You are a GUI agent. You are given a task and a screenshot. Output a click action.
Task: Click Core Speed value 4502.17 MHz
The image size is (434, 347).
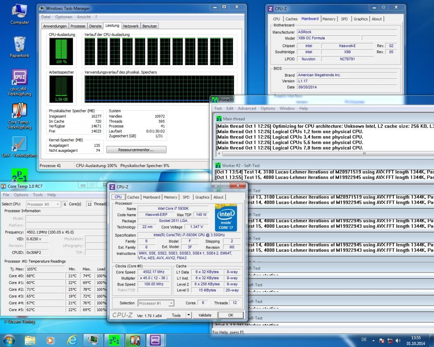tap(153, 272)
